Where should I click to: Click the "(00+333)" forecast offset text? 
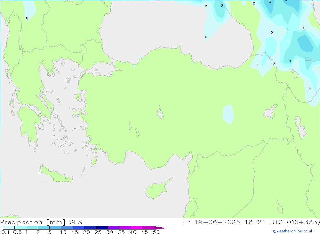point(303,222)
